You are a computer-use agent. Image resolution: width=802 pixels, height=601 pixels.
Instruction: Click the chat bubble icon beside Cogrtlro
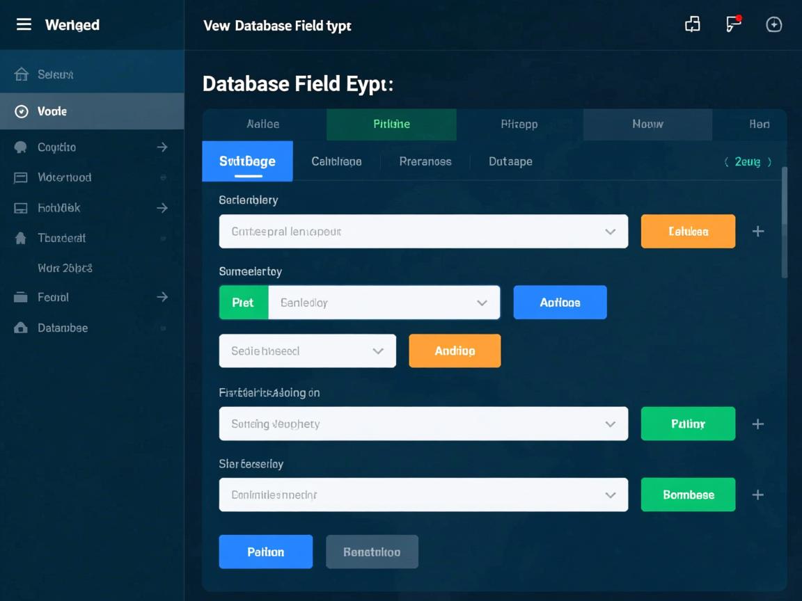(21, 147)
